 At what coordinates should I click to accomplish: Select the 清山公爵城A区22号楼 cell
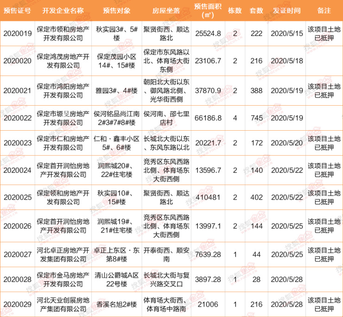click(x=116, y=279)
